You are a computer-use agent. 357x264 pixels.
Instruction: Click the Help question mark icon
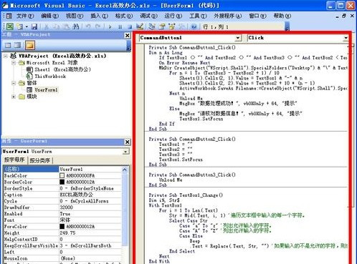[194, 26]
